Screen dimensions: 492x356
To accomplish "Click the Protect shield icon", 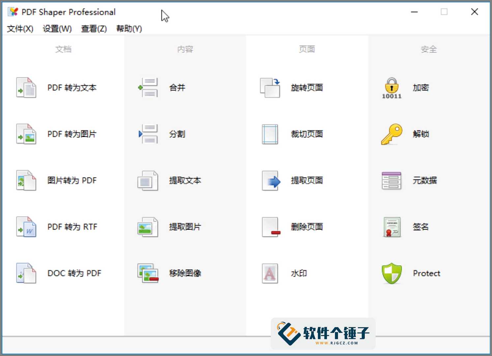I will click(391, 273).
